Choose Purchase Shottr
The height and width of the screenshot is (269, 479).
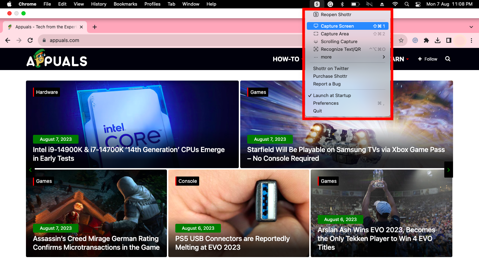tap(347, 76)
